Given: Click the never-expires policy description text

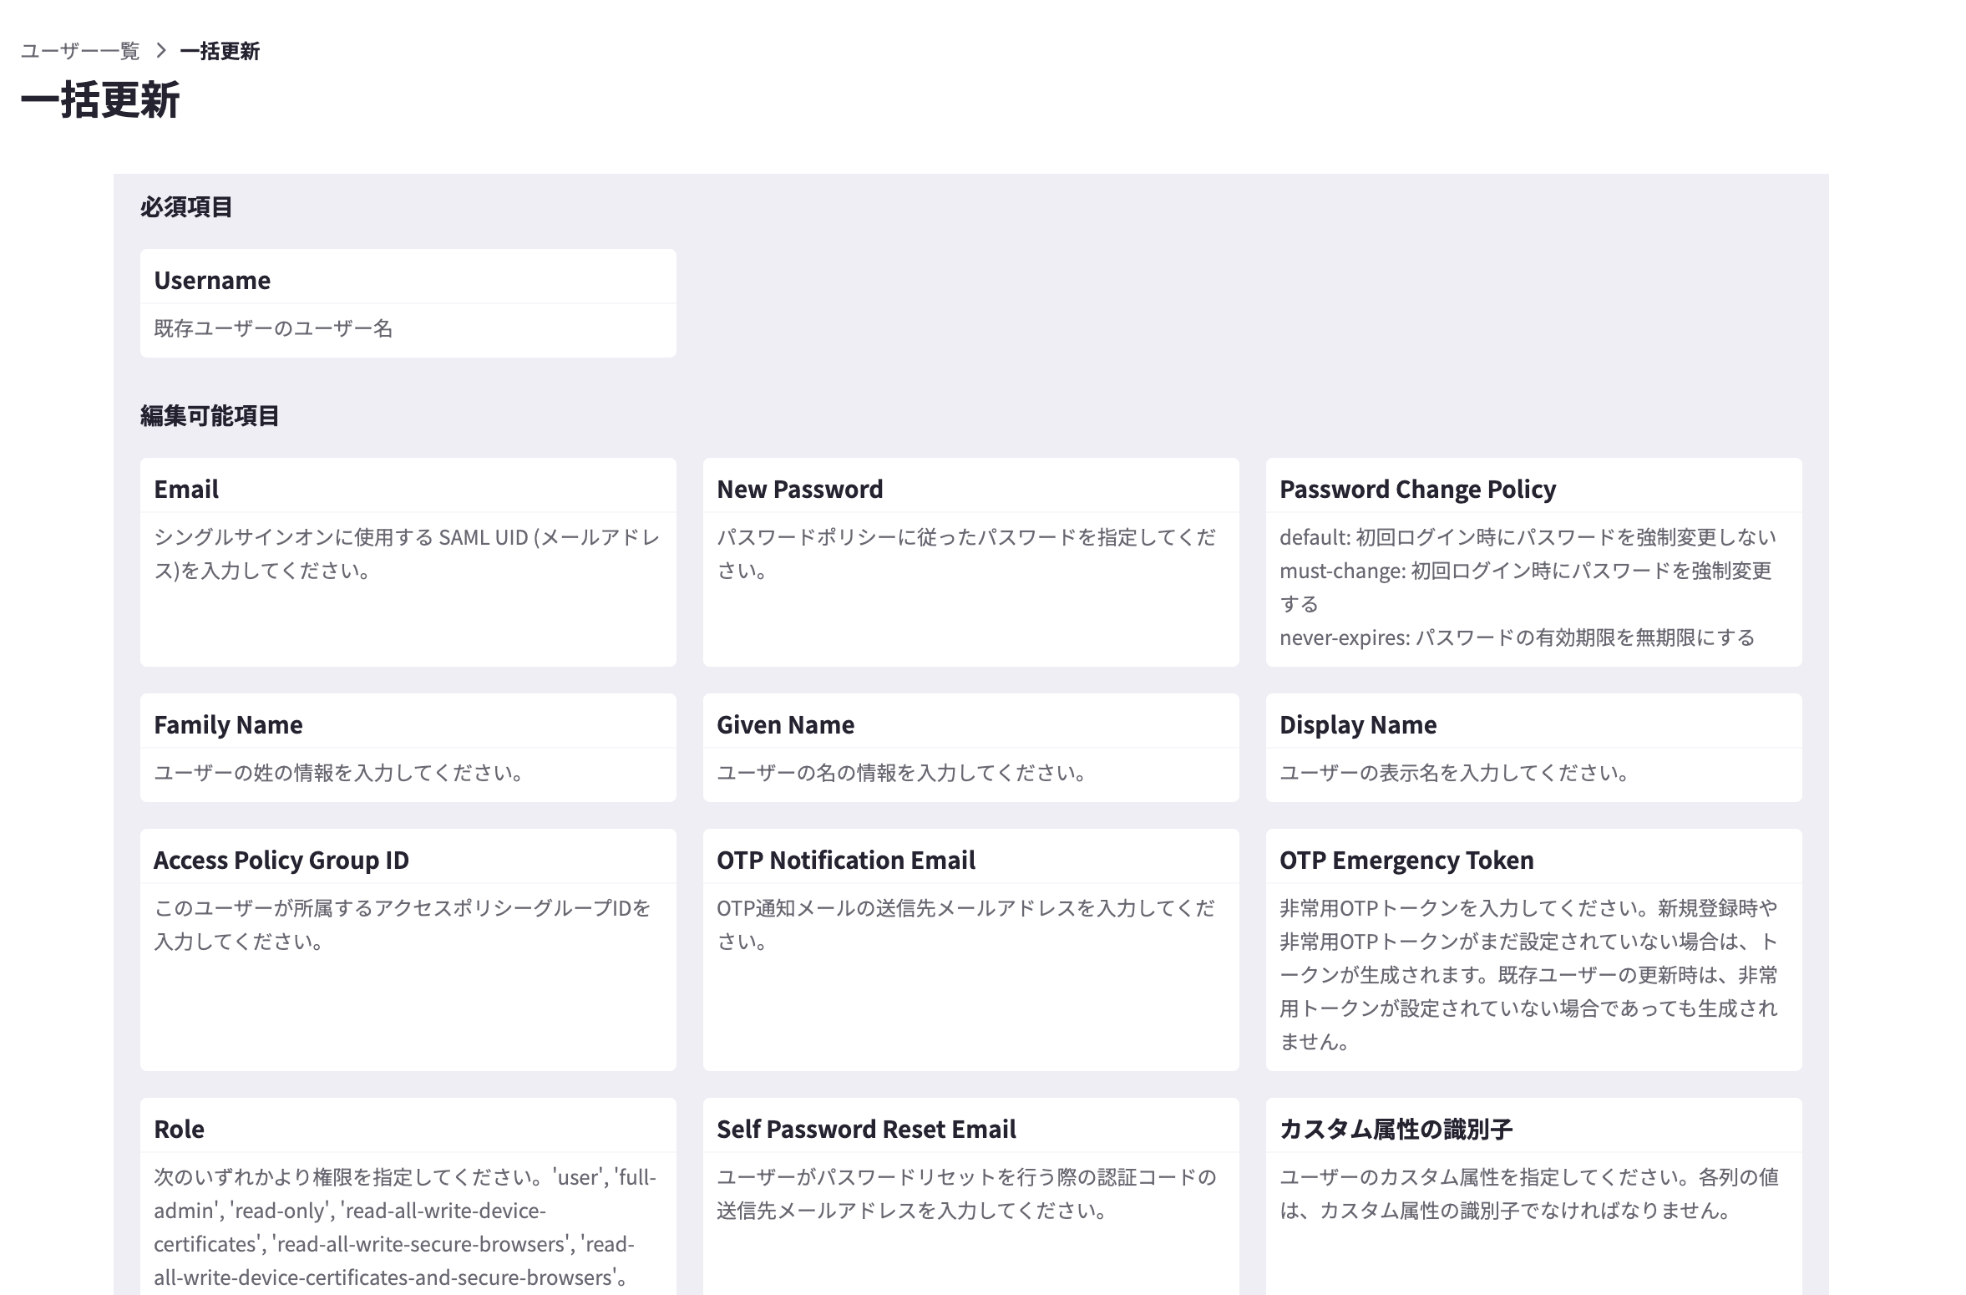Looking at the screenshot, I should tap(1517, 638).
